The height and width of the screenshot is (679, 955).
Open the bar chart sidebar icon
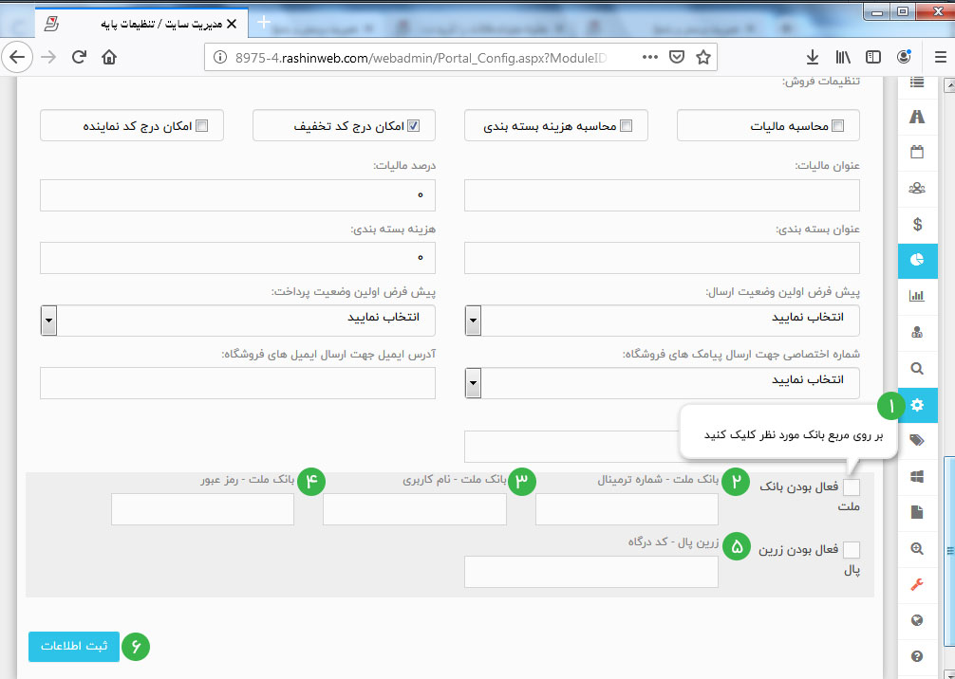[917, 296]
